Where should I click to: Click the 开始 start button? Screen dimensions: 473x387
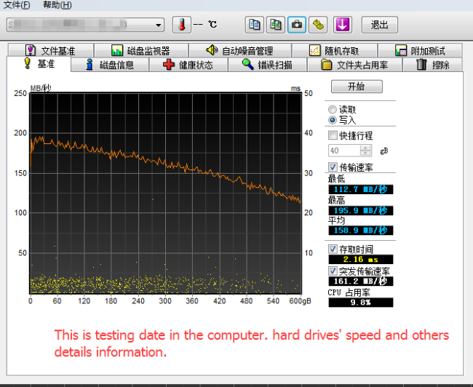tap(357, 87)
